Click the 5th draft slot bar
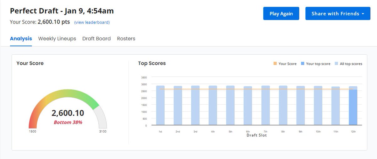Image resolution: width=377 pixels, height=159 pixels. [230, 105]
